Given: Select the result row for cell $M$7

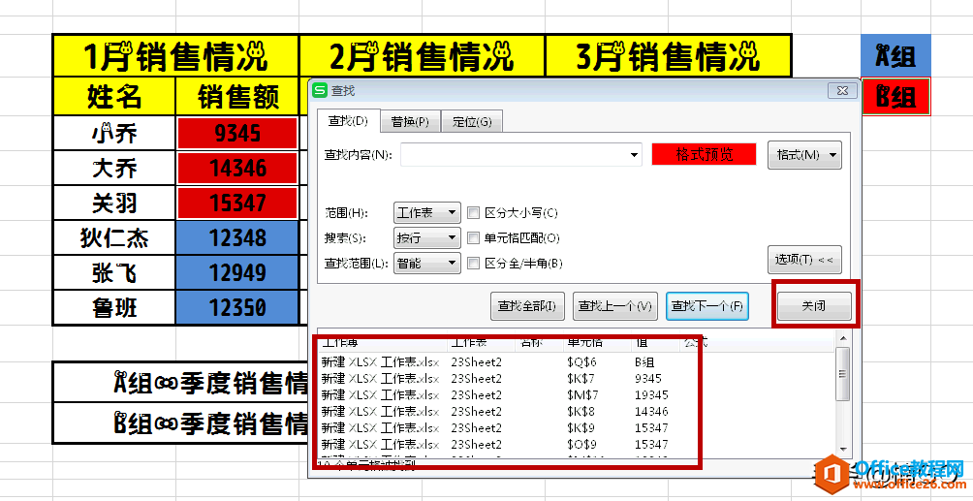Looking at the screenshot, I should [577, 394].
